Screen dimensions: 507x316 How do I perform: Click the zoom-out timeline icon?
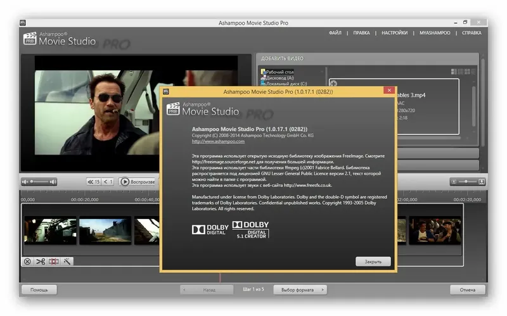pos(454,182)
